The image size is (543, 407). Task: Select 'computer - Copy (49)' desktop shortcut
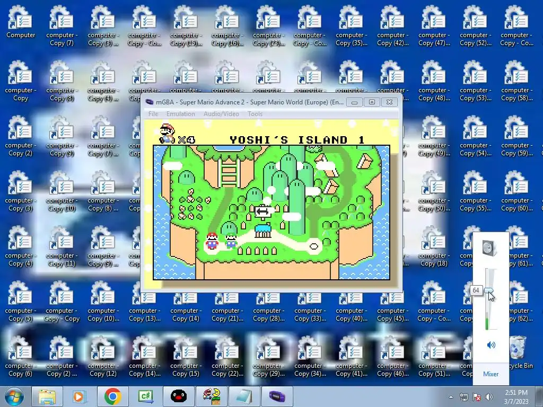click(x=434, y=136)
